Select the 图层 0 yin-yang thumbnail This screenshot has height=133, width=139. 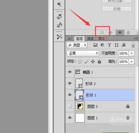click(x=80, y=106)
